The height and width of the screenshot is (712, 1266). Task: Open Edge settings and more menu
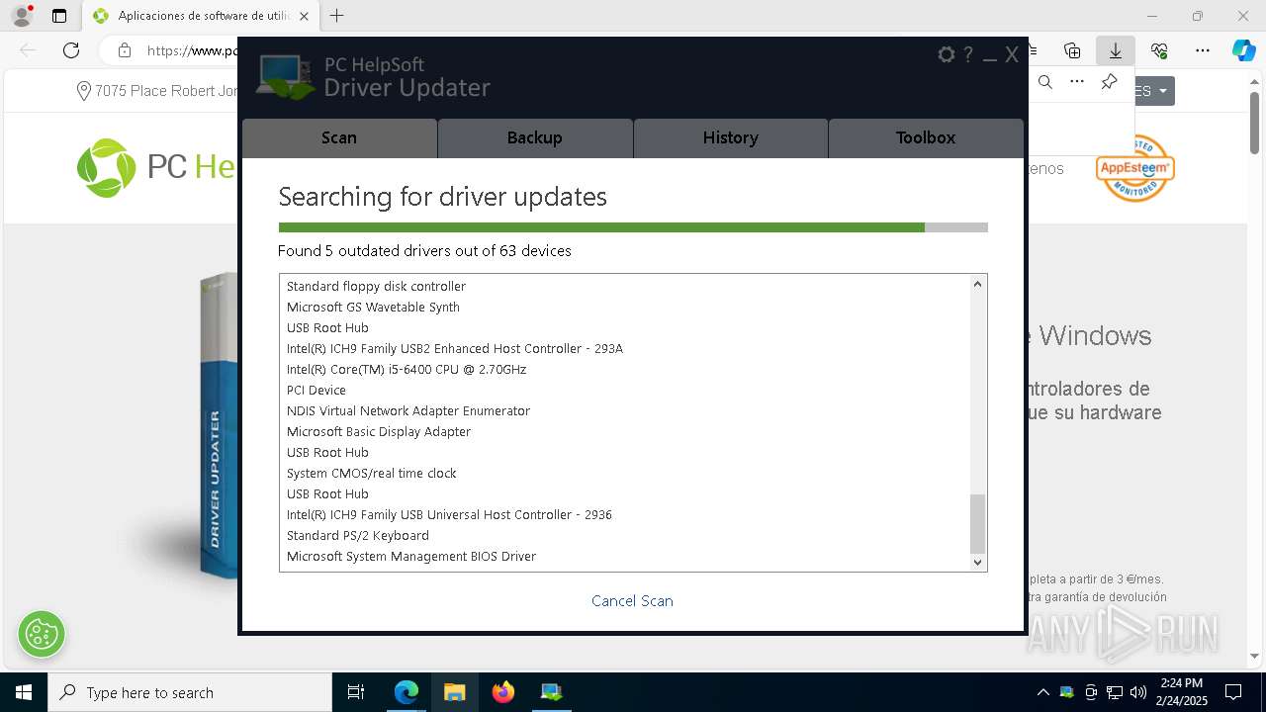pyautogui.click(x=1203, y=50)
